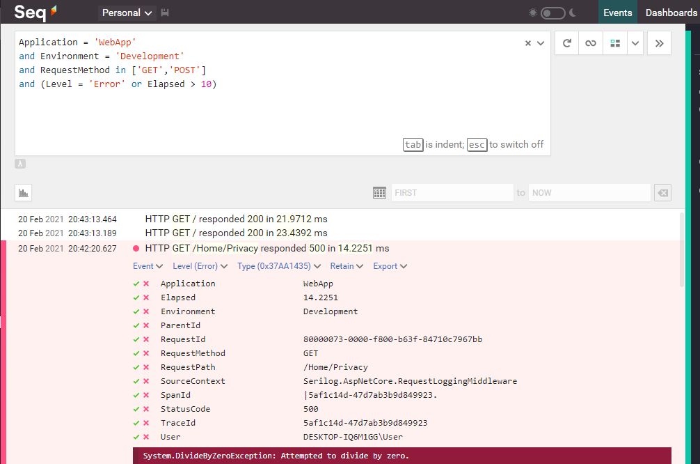Click the User value DESKTOP-IQ6M1GG\User
Screen dimensions: 700x464
(353, 438)
